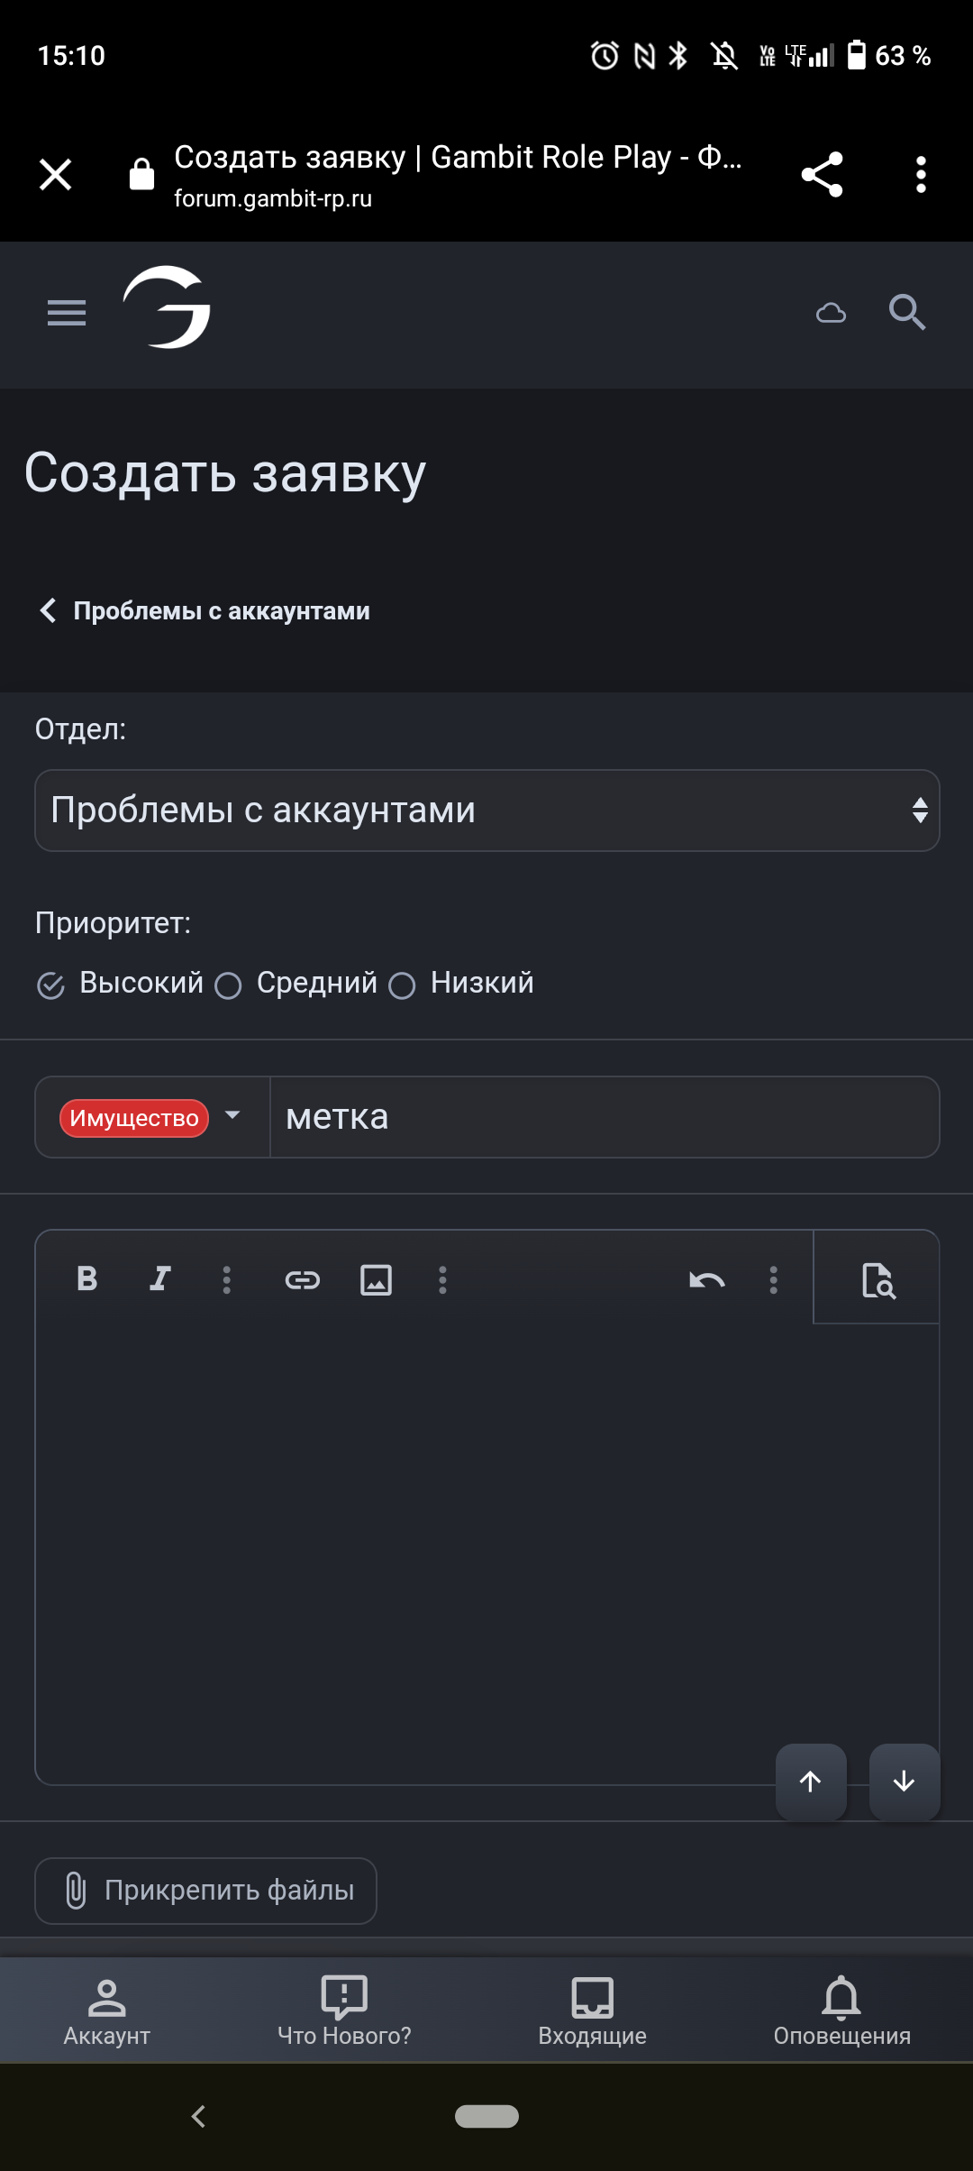Tap the cloud icon in the header
Screen dimensions: 973x2171
[831, 313]
